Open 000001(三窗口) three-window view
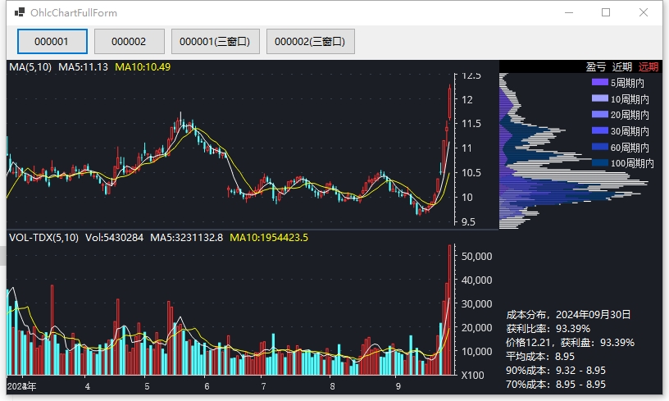This screenshot has height=401, width=669. point(216,41)
